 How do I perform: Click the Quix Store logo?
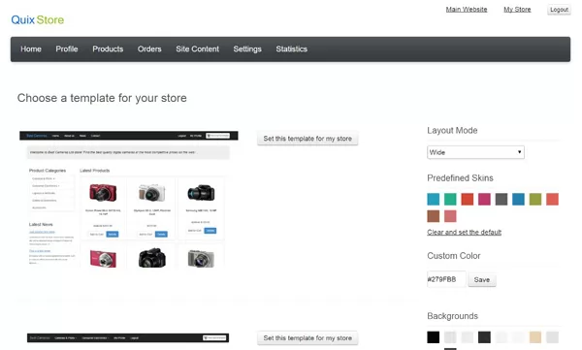click(x=38, y=19)
